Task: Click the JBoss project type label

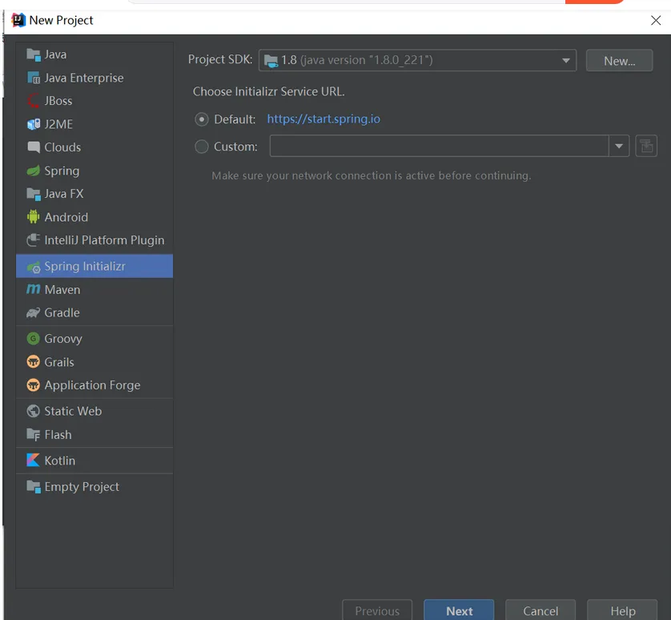Action: tap(58, 101)
